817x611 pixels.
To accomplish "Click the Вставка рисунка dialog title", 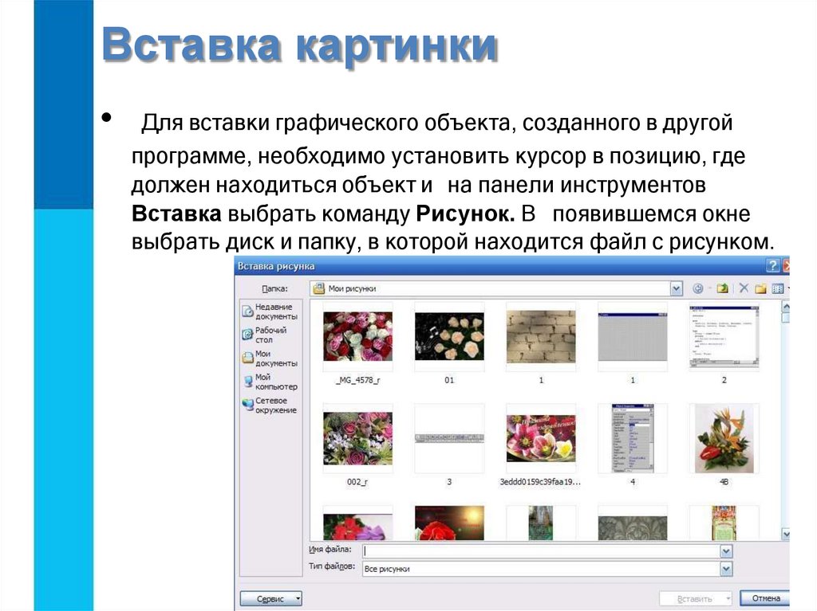I will tap(276, 266).
